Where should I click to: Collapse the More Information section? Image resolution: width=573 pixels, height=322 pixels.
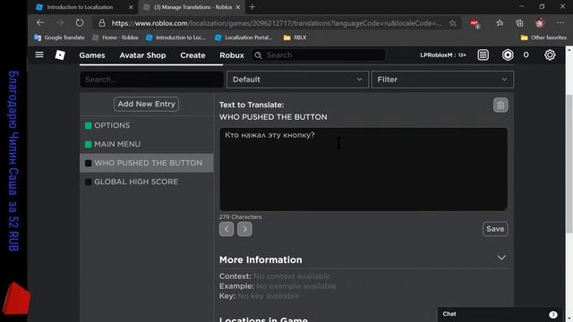coord(501,258)
